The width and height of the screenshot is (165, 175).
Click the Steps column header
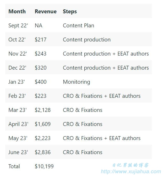pyautogui.click(x=70, y=12)
